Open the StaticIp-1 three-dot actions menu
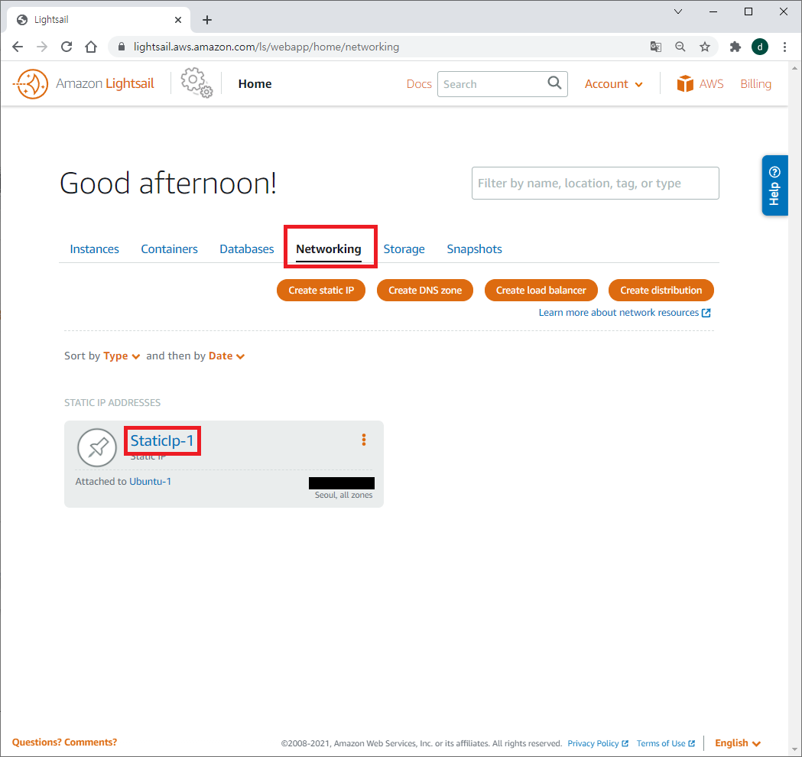 pos(364,440)
